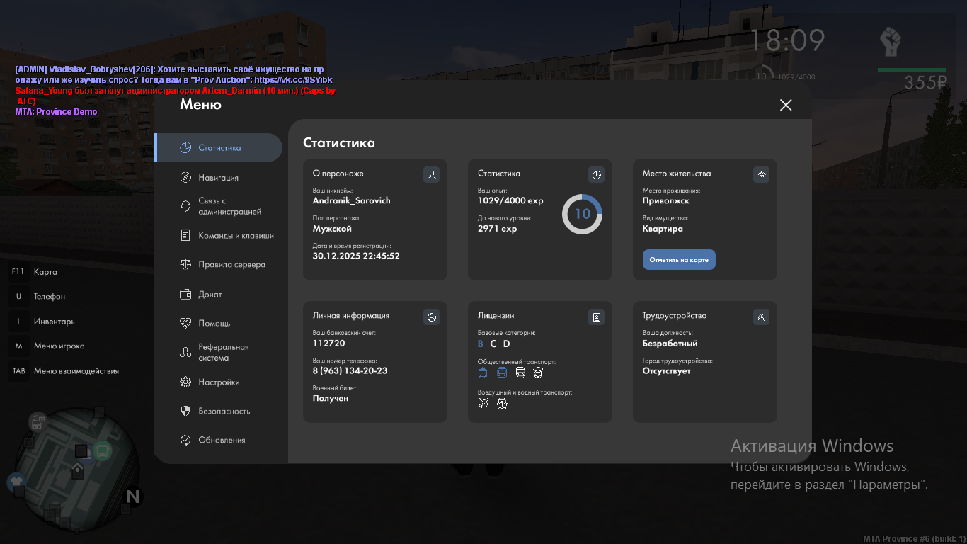Click the hammer icon in Трудоустройство card
Viewport: 967px width, 544px height.
pyautogui.click(x=761, y=317)
